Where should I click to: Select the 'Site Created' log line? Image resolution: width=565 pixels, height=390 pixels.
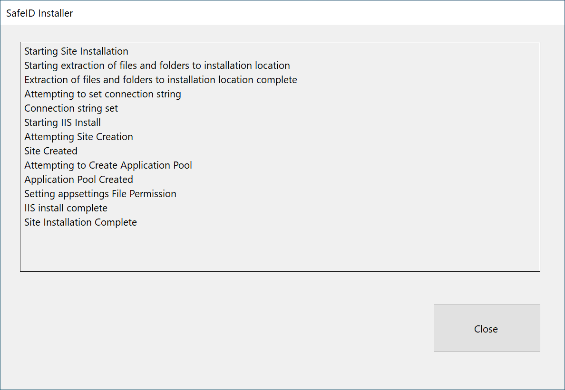point(50,151)
